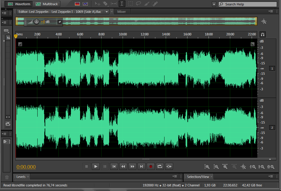This screenshot has width=281, height=191.
Task: Start playback with Play button
Action: [96, 167]
